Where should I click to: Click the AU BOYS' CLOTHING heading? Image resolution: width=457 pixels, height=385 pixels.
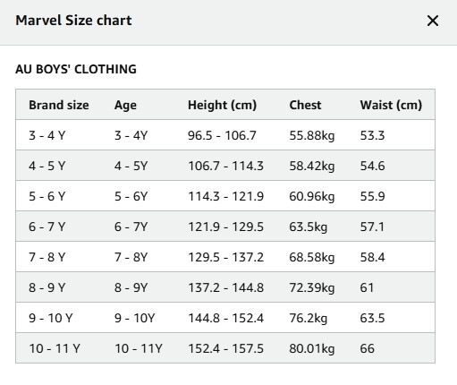click(76, 69)
